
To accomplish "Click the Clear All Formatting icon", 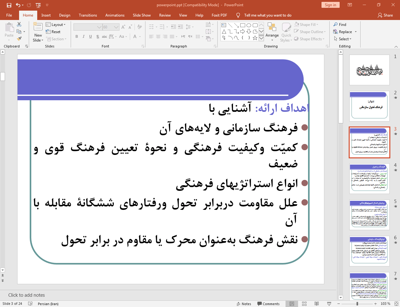I will point(139,27).
